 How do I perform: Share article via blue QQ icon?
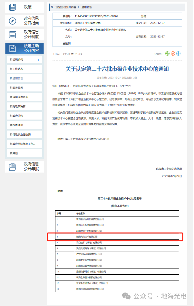178,53
